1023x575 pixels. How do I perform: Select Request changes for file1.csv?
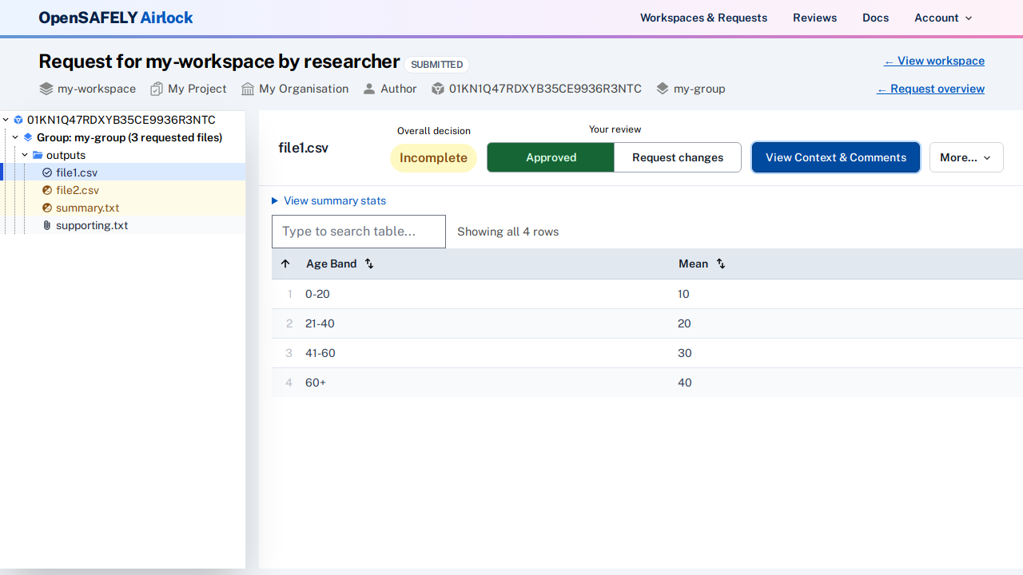point(678,157)
